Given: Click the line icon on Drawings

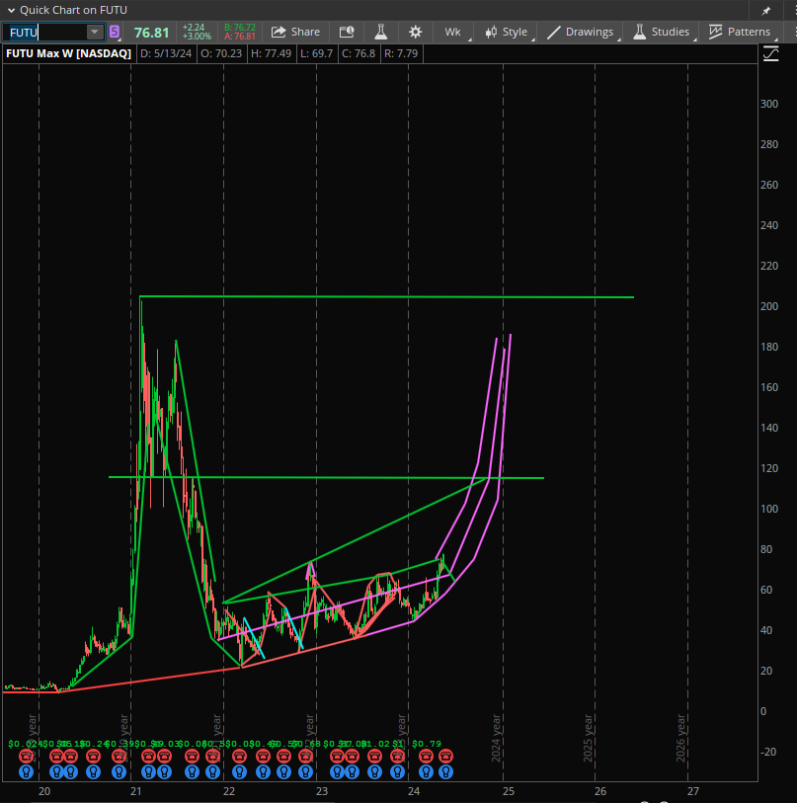Looking at the screenshot, I should click(x=554, y=32).
